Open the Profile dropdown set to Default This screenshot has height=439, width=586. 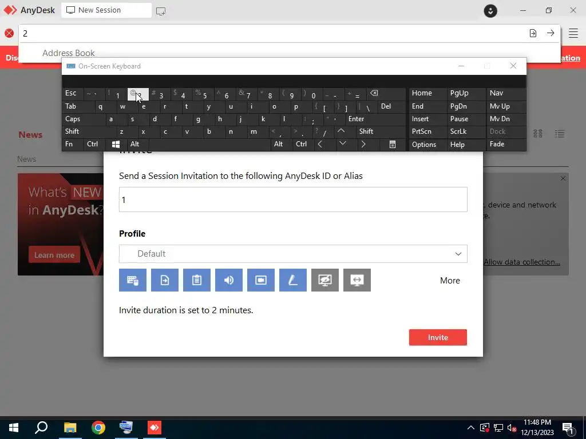coord(293,254)
